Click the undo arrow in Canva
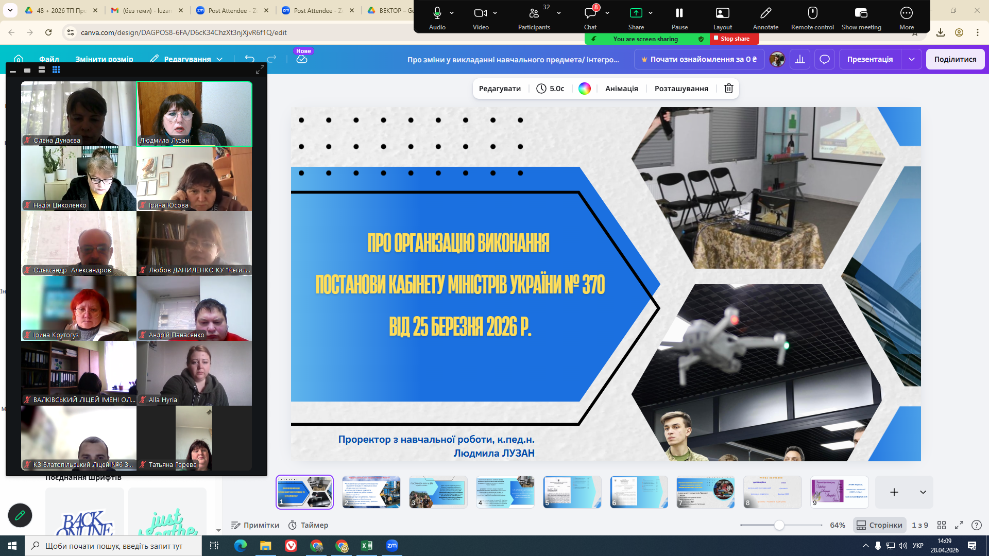989x556 pixels. (250, 59)
